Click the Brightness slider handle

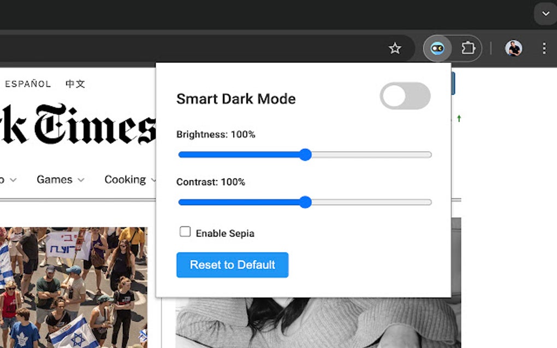306,155
